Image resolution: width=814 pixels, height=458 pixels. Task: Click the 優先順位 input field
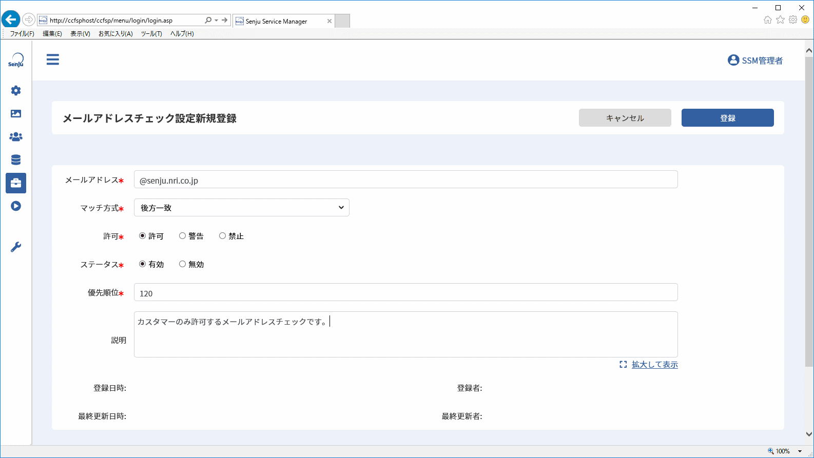click(x=406, y=292)
